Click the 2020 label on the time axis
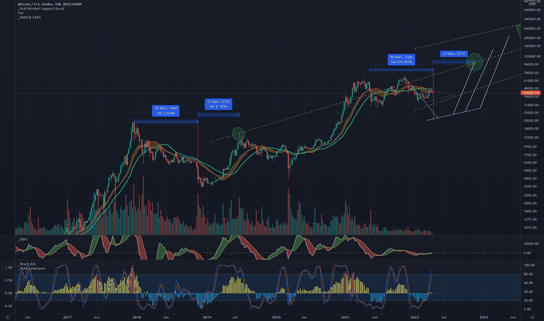Viewport: 544px width, 321px height. [x=276, y=317]
